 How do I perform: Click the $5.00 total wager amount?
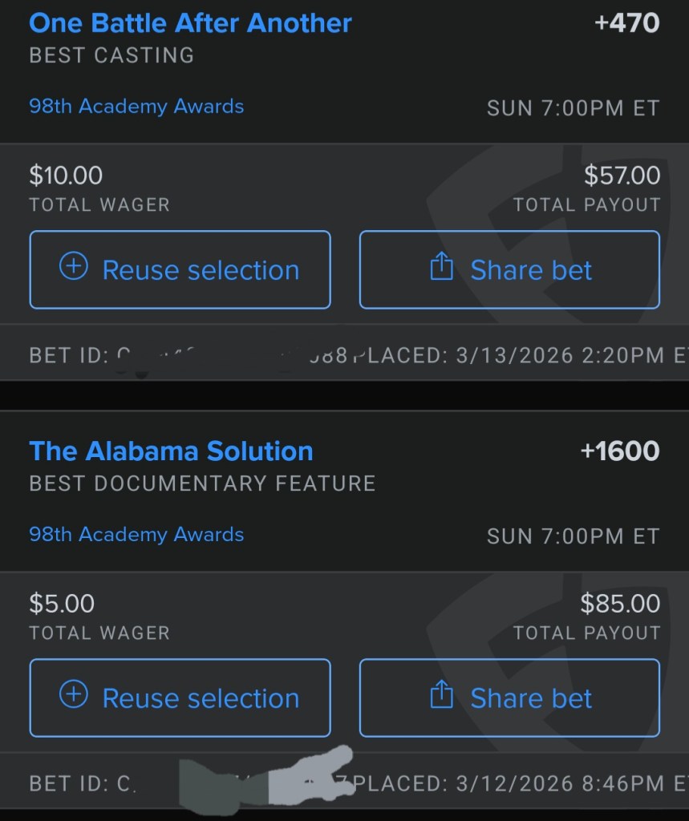pyautogui.click(x=62, y=603)
